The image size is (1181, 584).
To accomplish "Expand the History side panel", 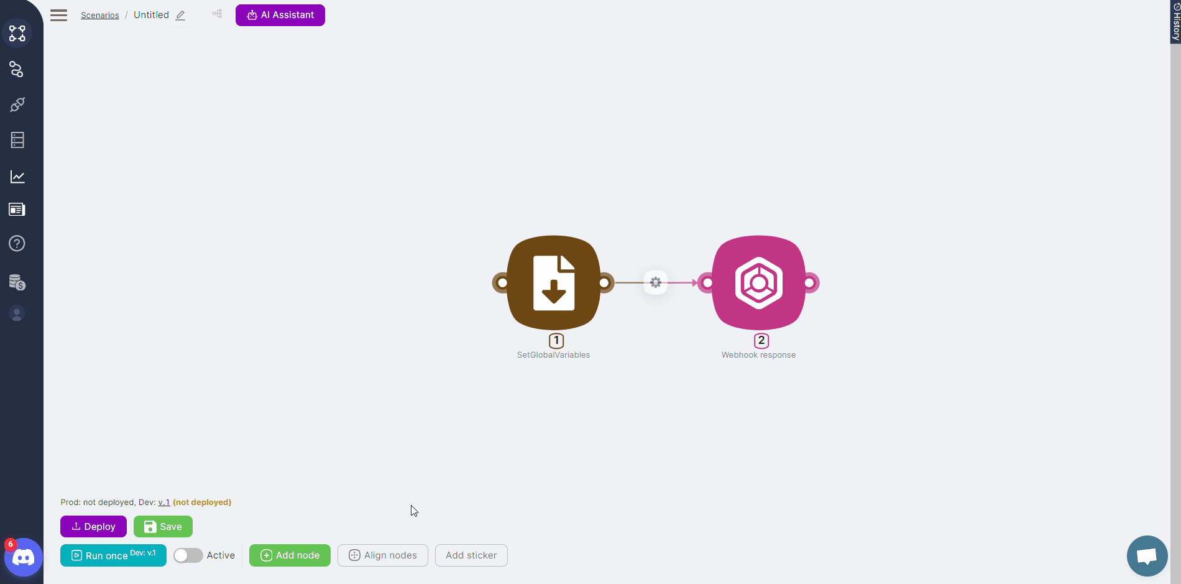I will pyautogui.click(x=1175, y=22).
